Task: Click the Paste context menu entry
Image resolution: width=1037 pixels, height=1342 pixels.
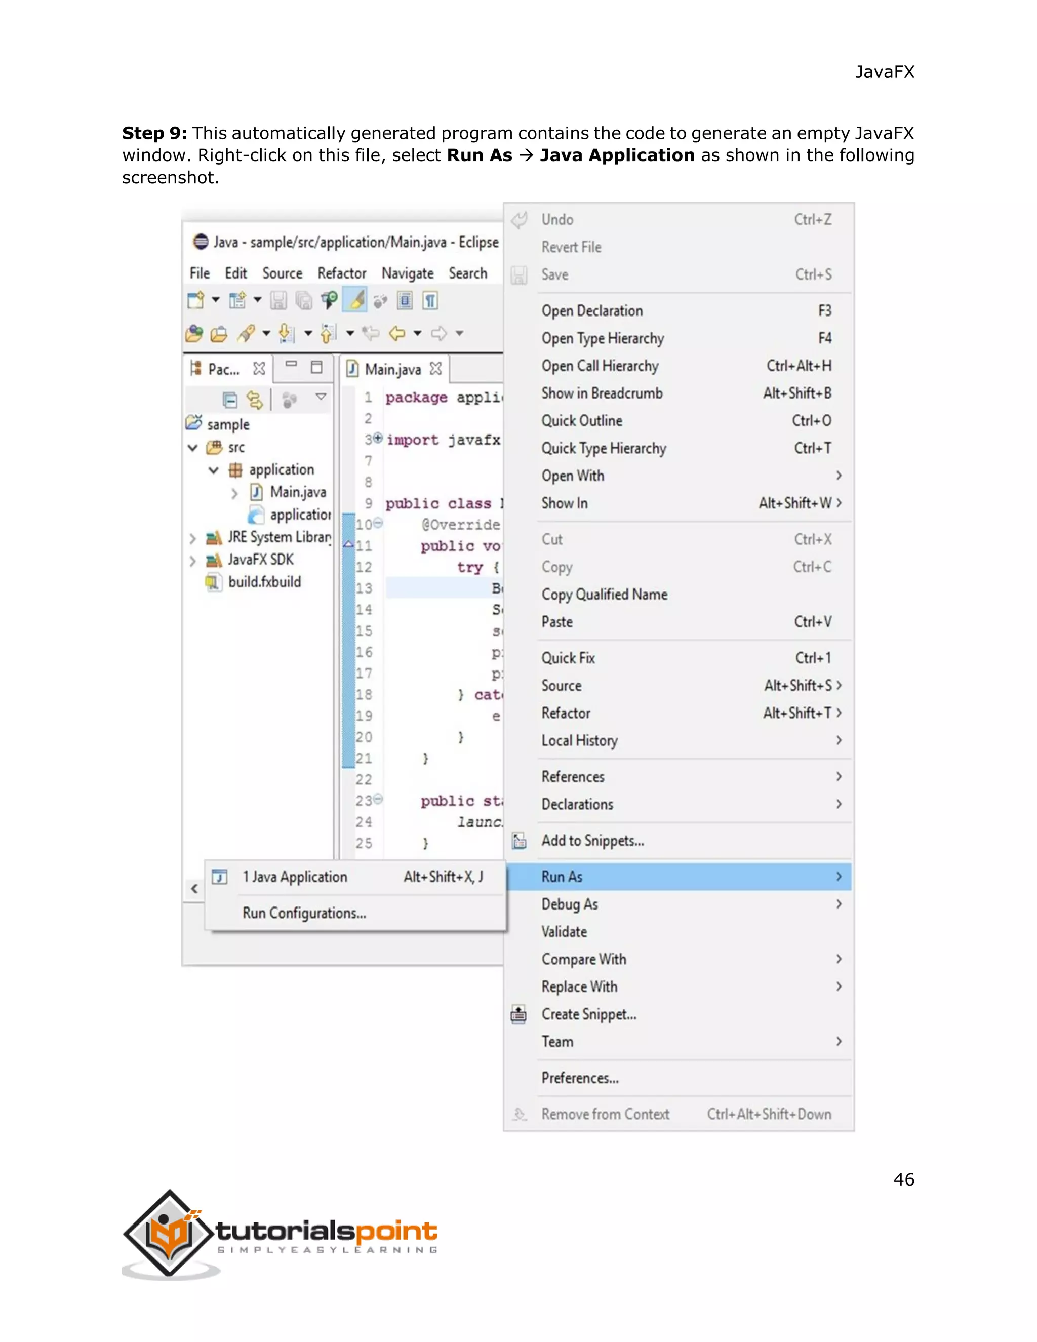Action: click(x=679, y=622)
